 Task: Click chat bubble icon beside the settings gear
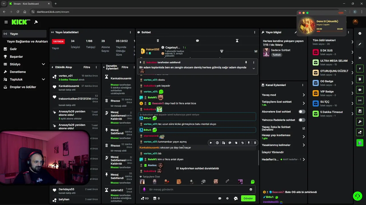tap(220, 198)
